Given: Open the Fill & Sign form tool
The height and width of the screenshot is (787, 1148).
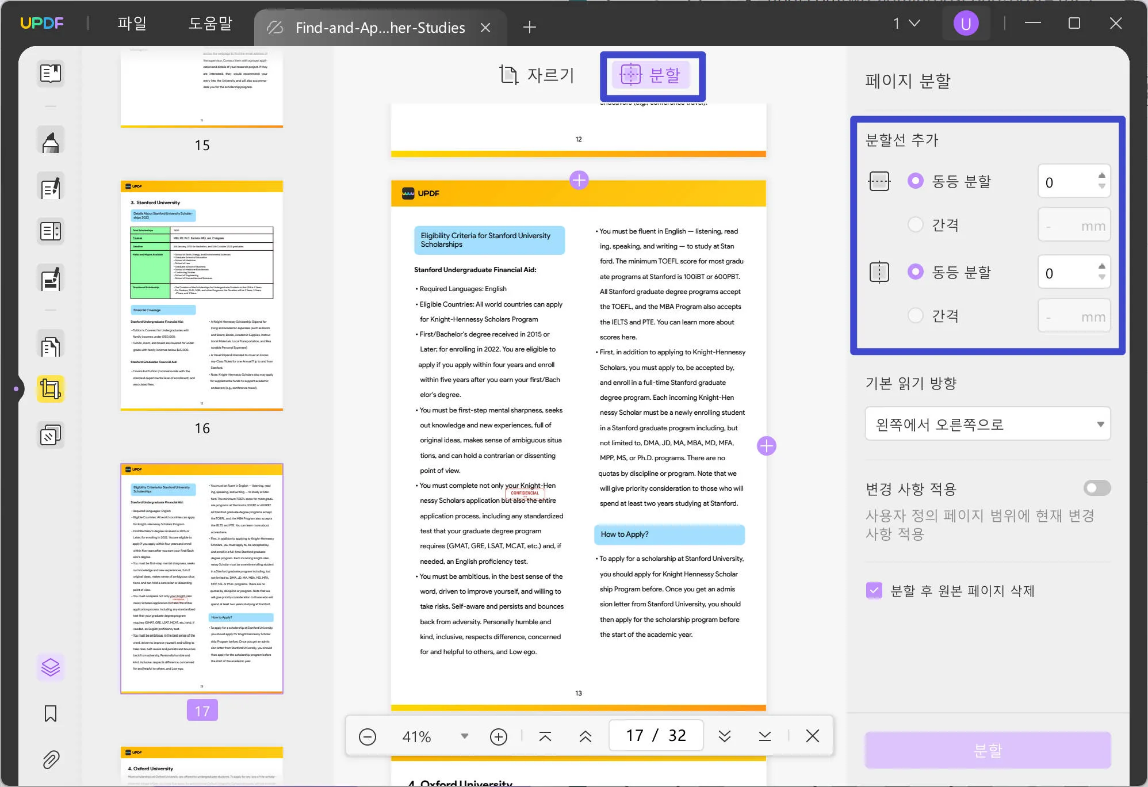Looking at the screenshot, I should (51, 278).
